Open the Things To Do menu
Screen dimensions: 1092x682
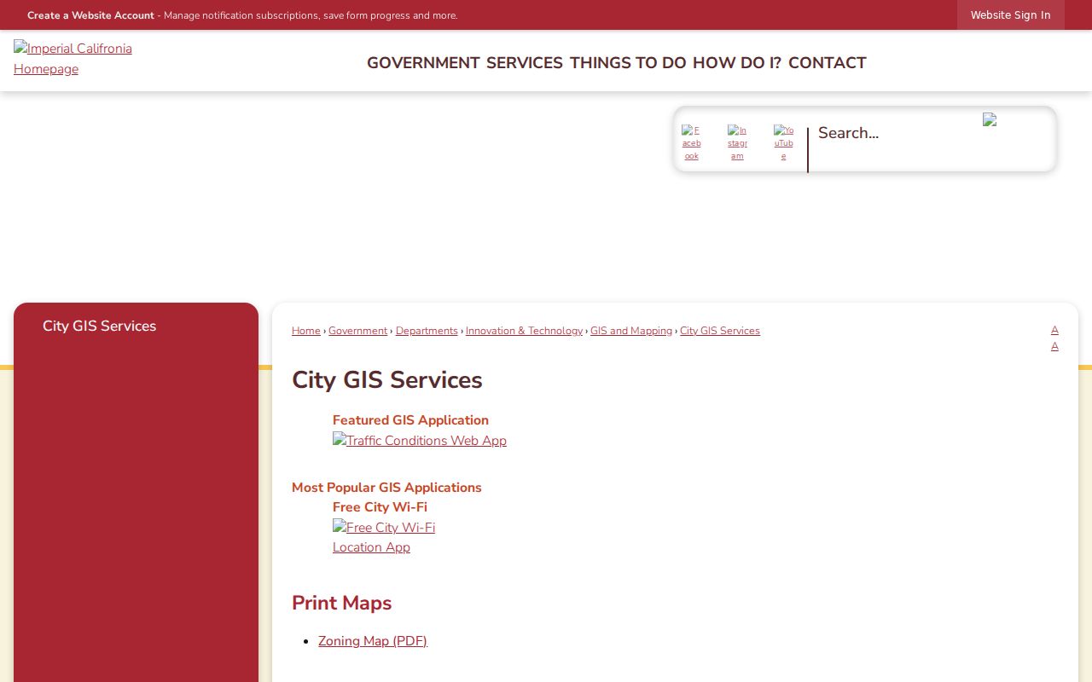[628, 63]
